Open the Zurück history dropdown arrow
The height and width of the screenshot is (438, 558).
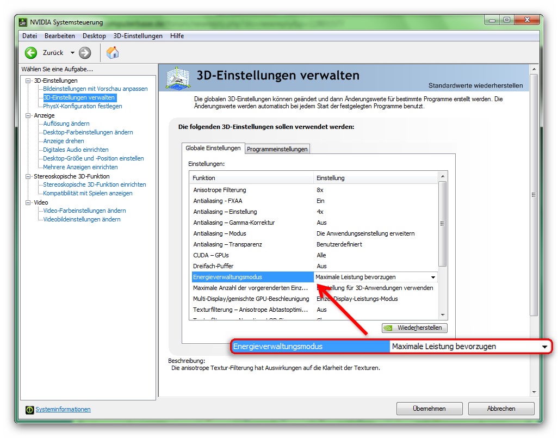(x=72, y=53)
